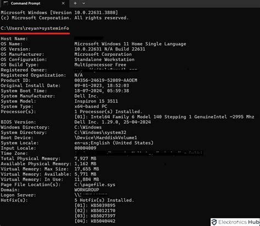Click the Command Prompt tab icon
Viewport: 260px width, 226px height.
[5, 3]
